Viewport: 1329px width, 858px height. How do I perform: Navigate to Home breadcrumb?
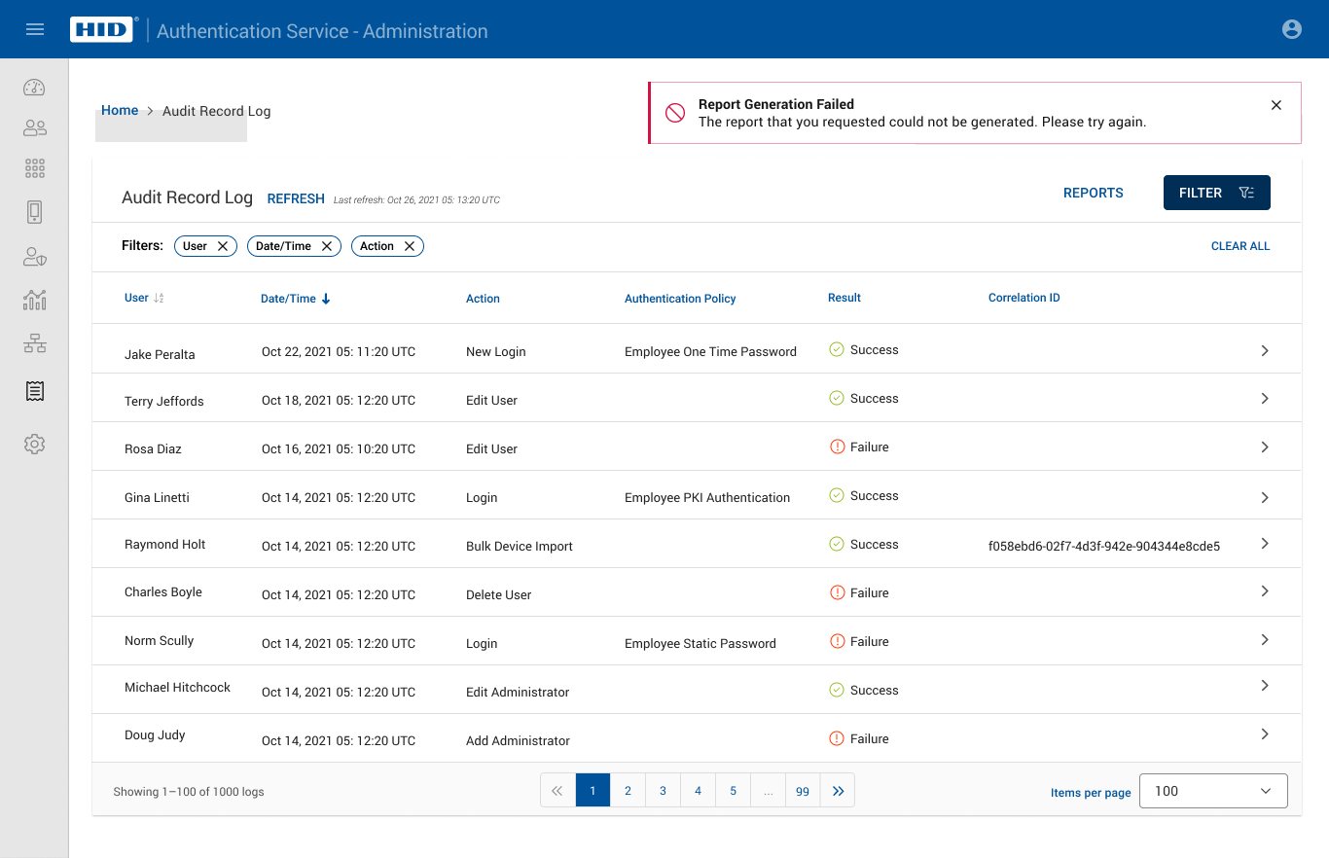tap(120, 110)
